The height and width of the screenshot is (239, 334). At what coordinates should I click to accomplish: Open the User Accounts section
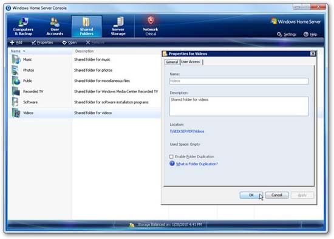point(55,26)
